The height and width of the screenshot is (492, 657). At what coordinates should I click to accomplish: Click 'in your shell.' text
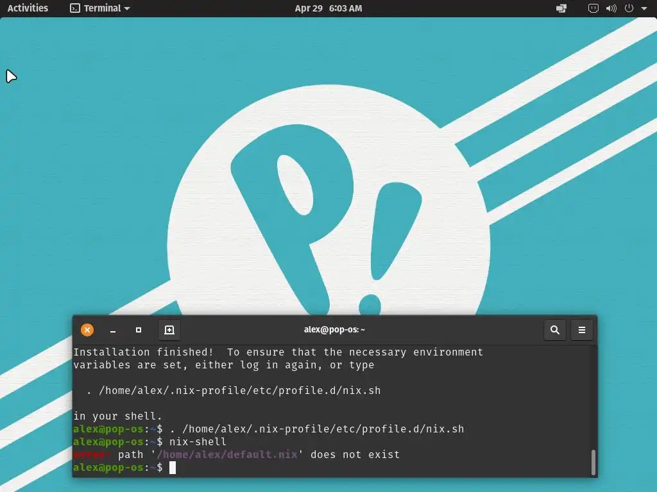[x=117, y=416]
